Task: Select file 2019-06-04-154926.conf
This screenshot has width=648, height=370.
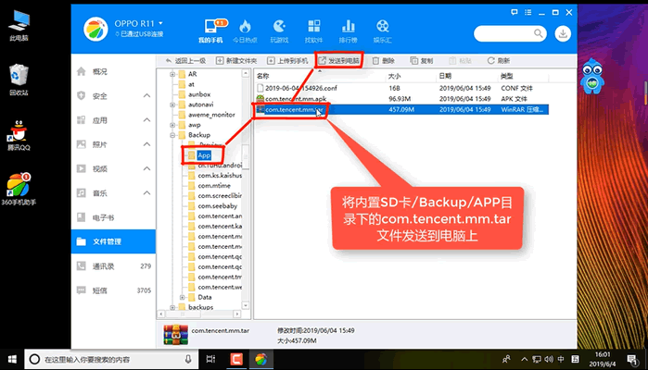Action: click(x=301, y=88)
